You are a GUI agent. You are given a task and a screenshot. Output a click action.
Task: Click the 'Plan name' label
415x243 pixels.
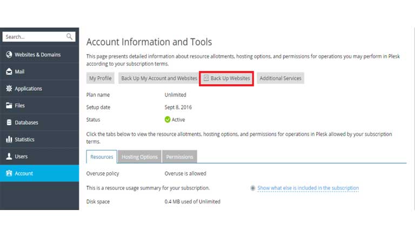98,94
